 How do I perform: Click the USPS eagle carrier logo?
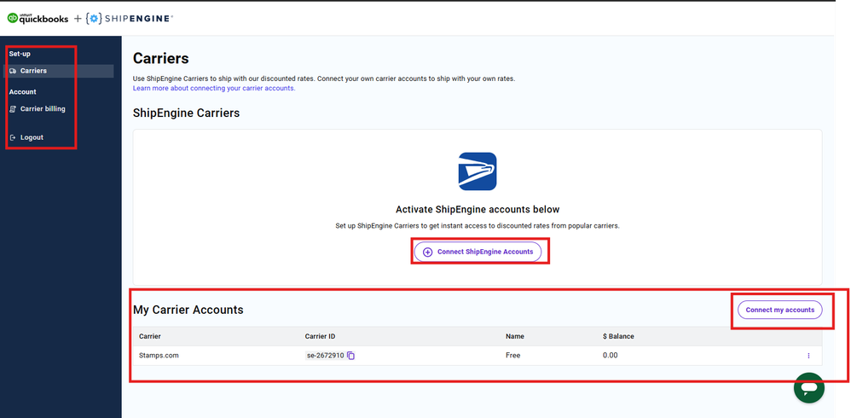[477, 171]
